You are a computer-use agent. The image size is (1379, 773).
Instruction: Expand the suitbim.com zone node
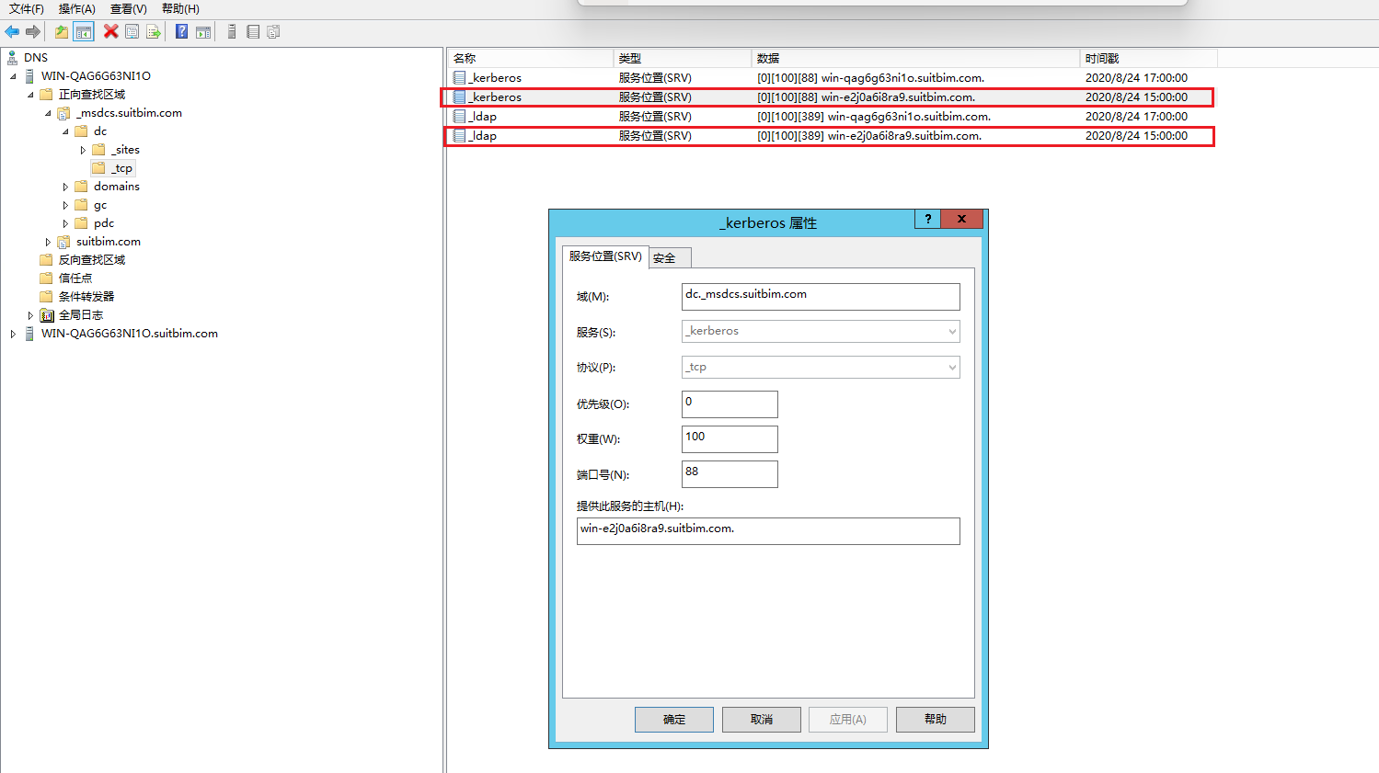(48, 242)
